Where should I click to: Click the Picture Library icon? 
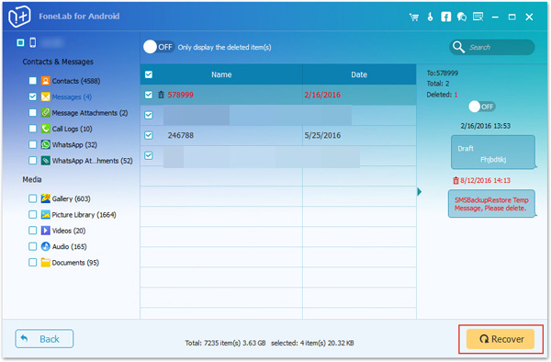pyautogui.click(x=45, y=214)
